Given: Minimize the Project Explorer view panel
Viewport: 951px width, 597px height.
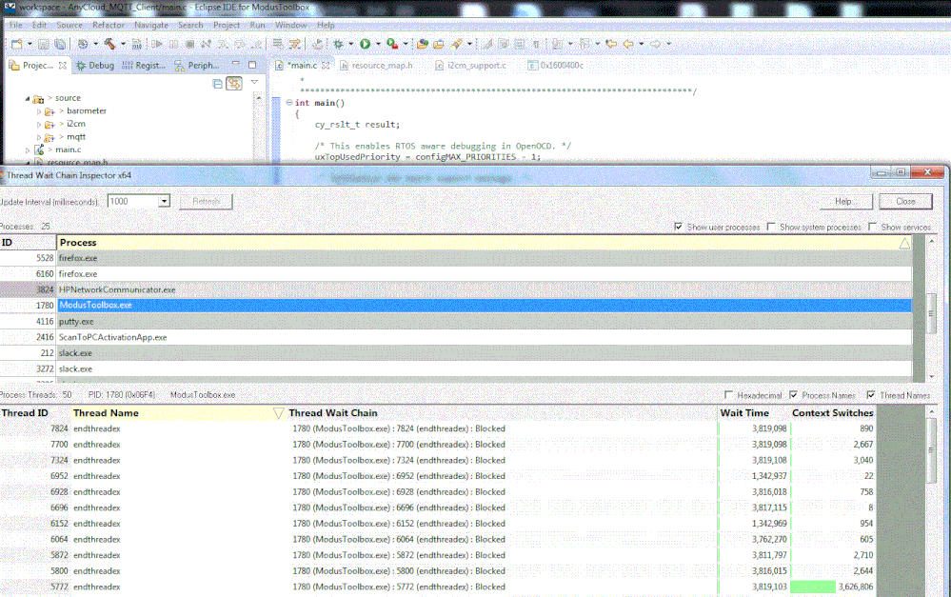Looking at the screenshot, I should click(236, 64).
